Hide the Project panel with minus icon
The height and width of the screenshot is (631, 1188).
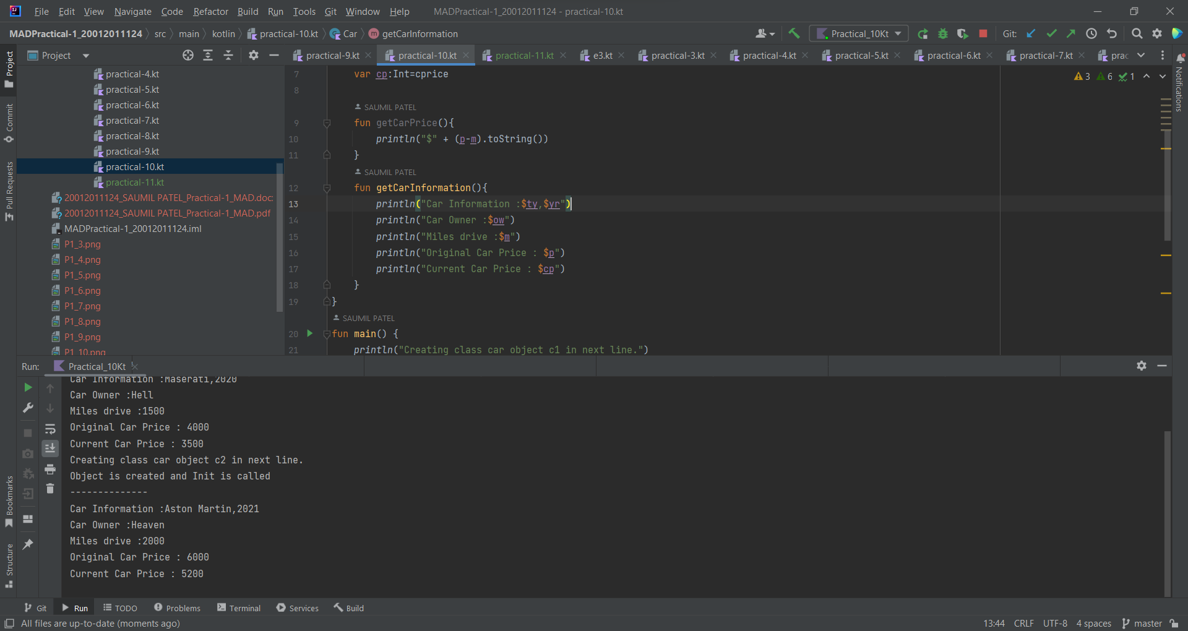coord(274,55)
